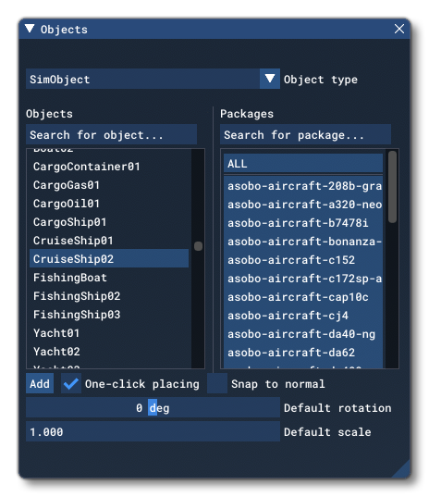Select the asobo-aircraft-da62 package
The image size is (429, 497).
coord(303,353)
